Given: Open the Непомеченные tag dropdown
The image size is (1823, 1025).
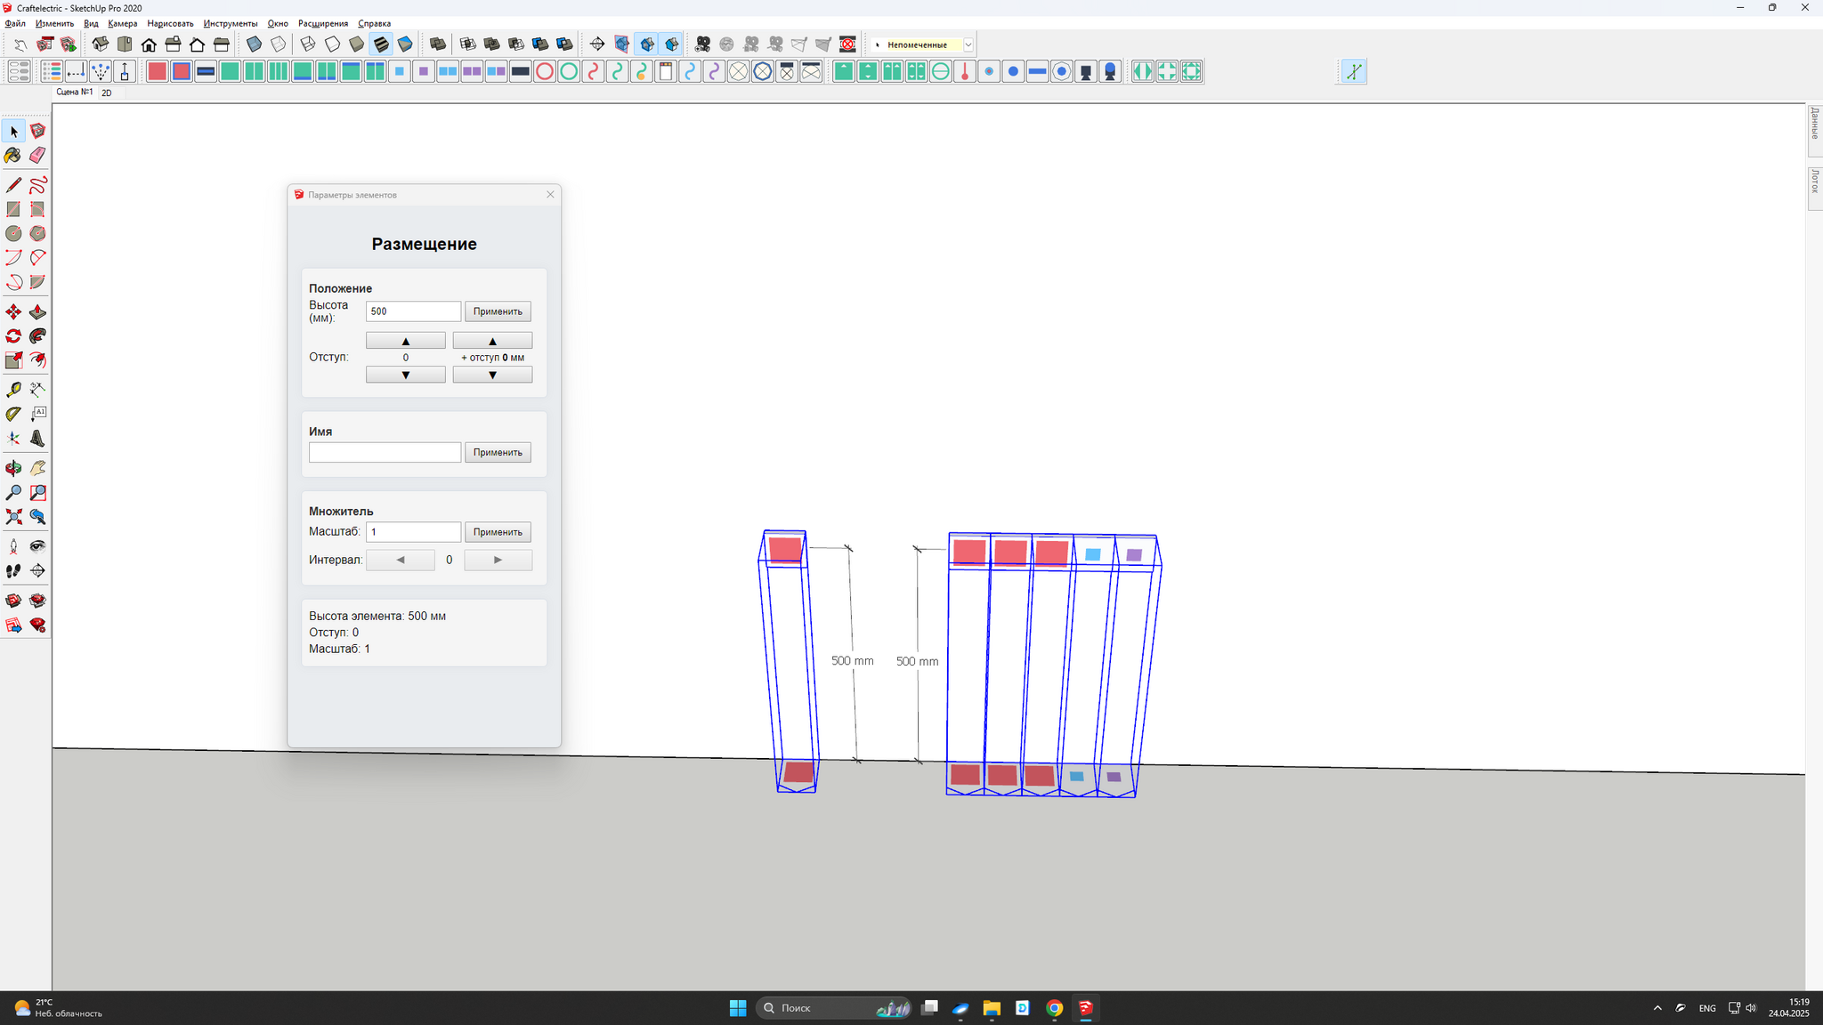Looking at the screenshot, I should [968, 44].
